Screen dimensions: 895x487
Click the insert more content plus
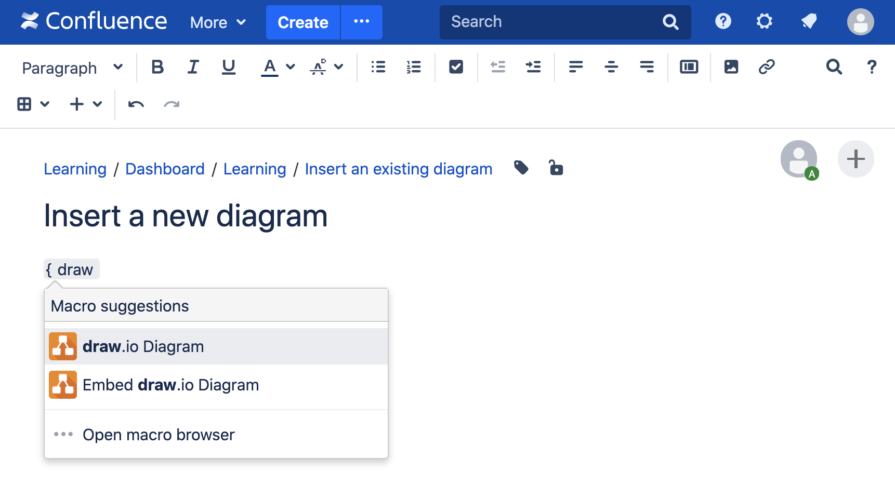point(77,104)
